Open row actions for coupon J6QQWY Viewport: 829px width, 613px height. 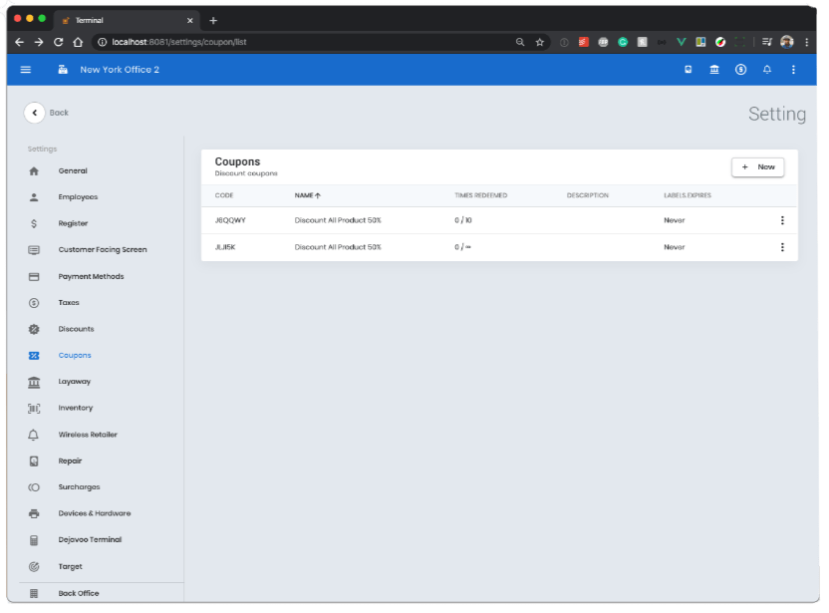(x=782, y=220)
